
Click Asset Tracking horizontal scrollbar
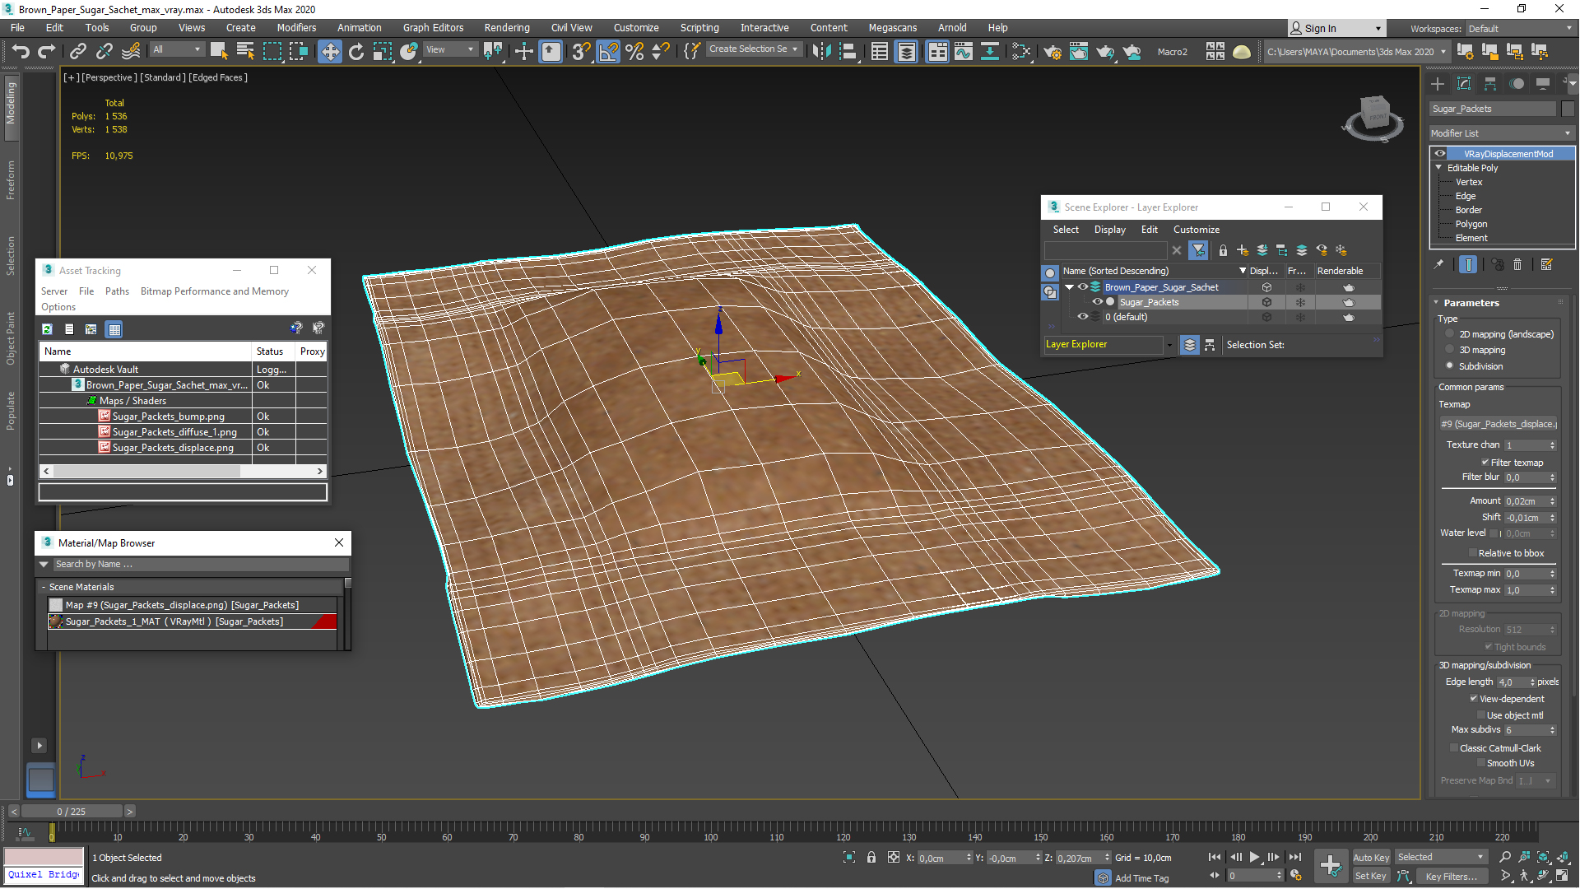tap(183, 472)
